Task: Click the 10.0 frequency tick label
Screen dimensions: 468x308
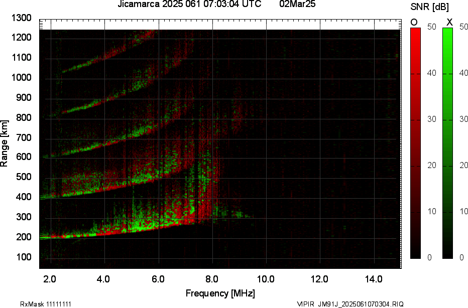Action: [266, 279]
